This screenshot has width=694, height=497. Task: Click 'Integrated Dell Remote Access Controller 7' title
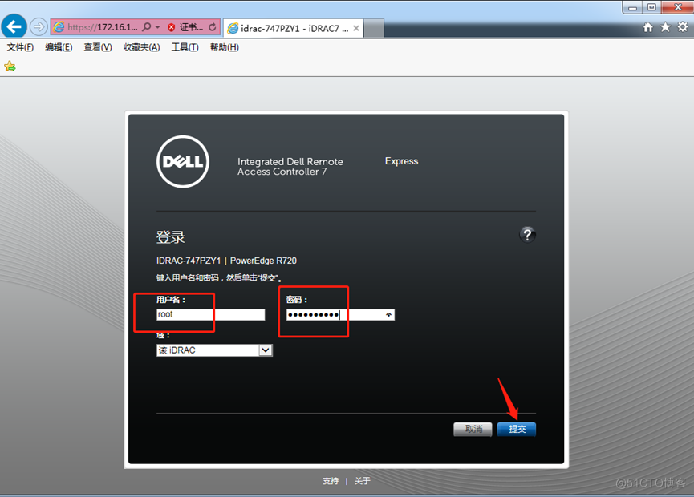click(290, 167)
